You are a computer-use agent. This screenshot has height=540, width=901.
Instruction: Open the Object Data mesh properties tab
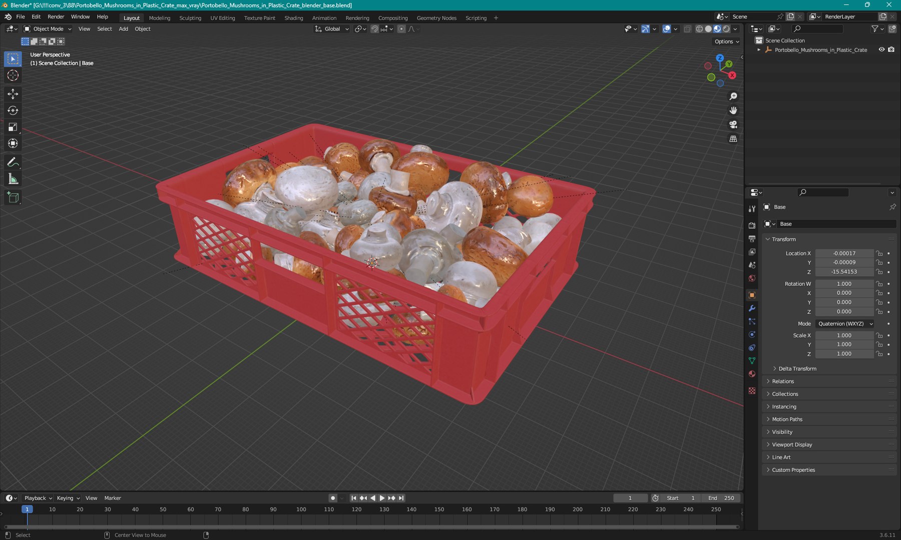[x=752, y=360]
